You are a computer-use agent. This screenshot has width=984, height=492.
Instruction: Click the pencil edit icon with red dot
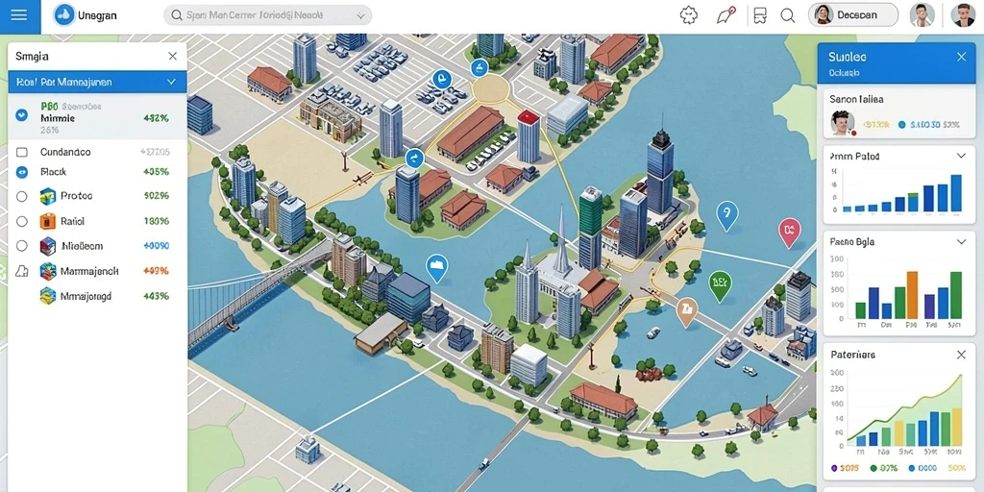click(x=726, y=15)
